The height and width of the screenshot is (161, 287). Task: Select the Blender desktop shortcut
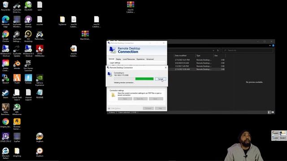(x=17, y=64)
